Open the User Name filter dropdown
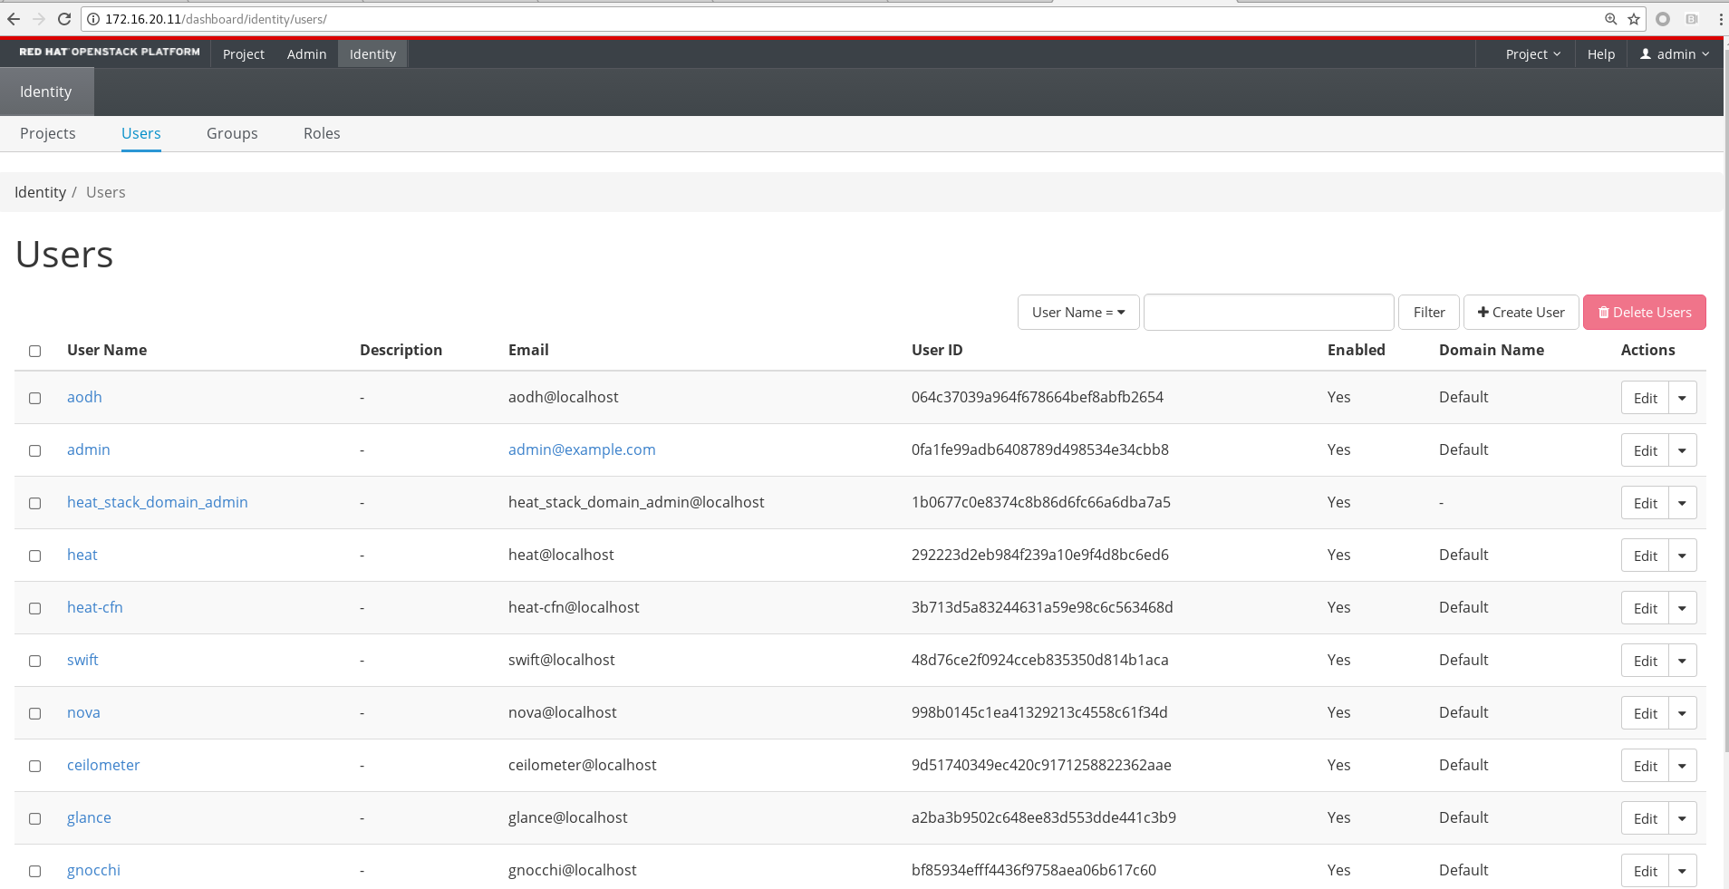The image size is (1729, 889). (x=1078, y=312)
